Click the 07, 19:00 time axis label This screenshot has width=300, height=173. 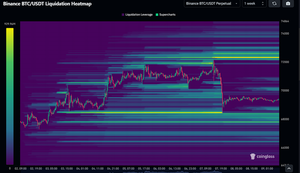coord(221,169)
